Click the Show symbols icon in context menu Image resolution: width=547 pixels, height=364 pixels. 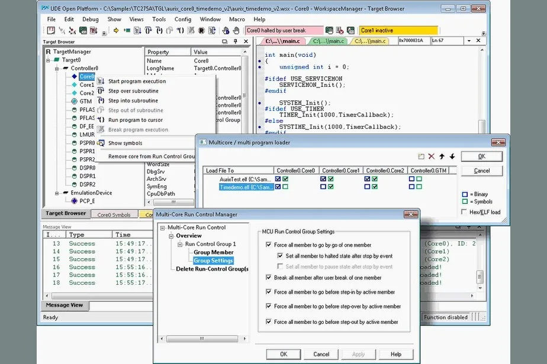(x=101, y=143)
